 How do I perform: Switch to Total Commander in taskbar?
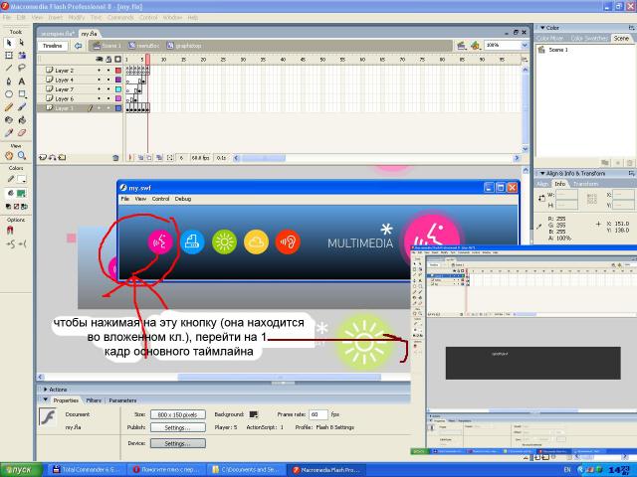pos(87,470)
